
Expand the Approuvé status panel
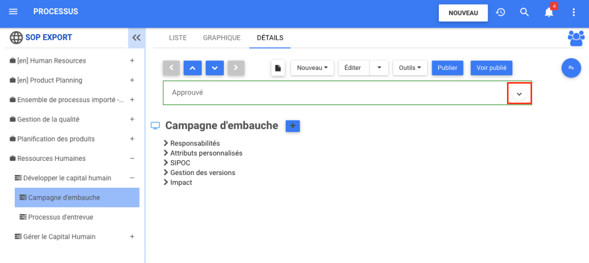click(x=519, y=94)
